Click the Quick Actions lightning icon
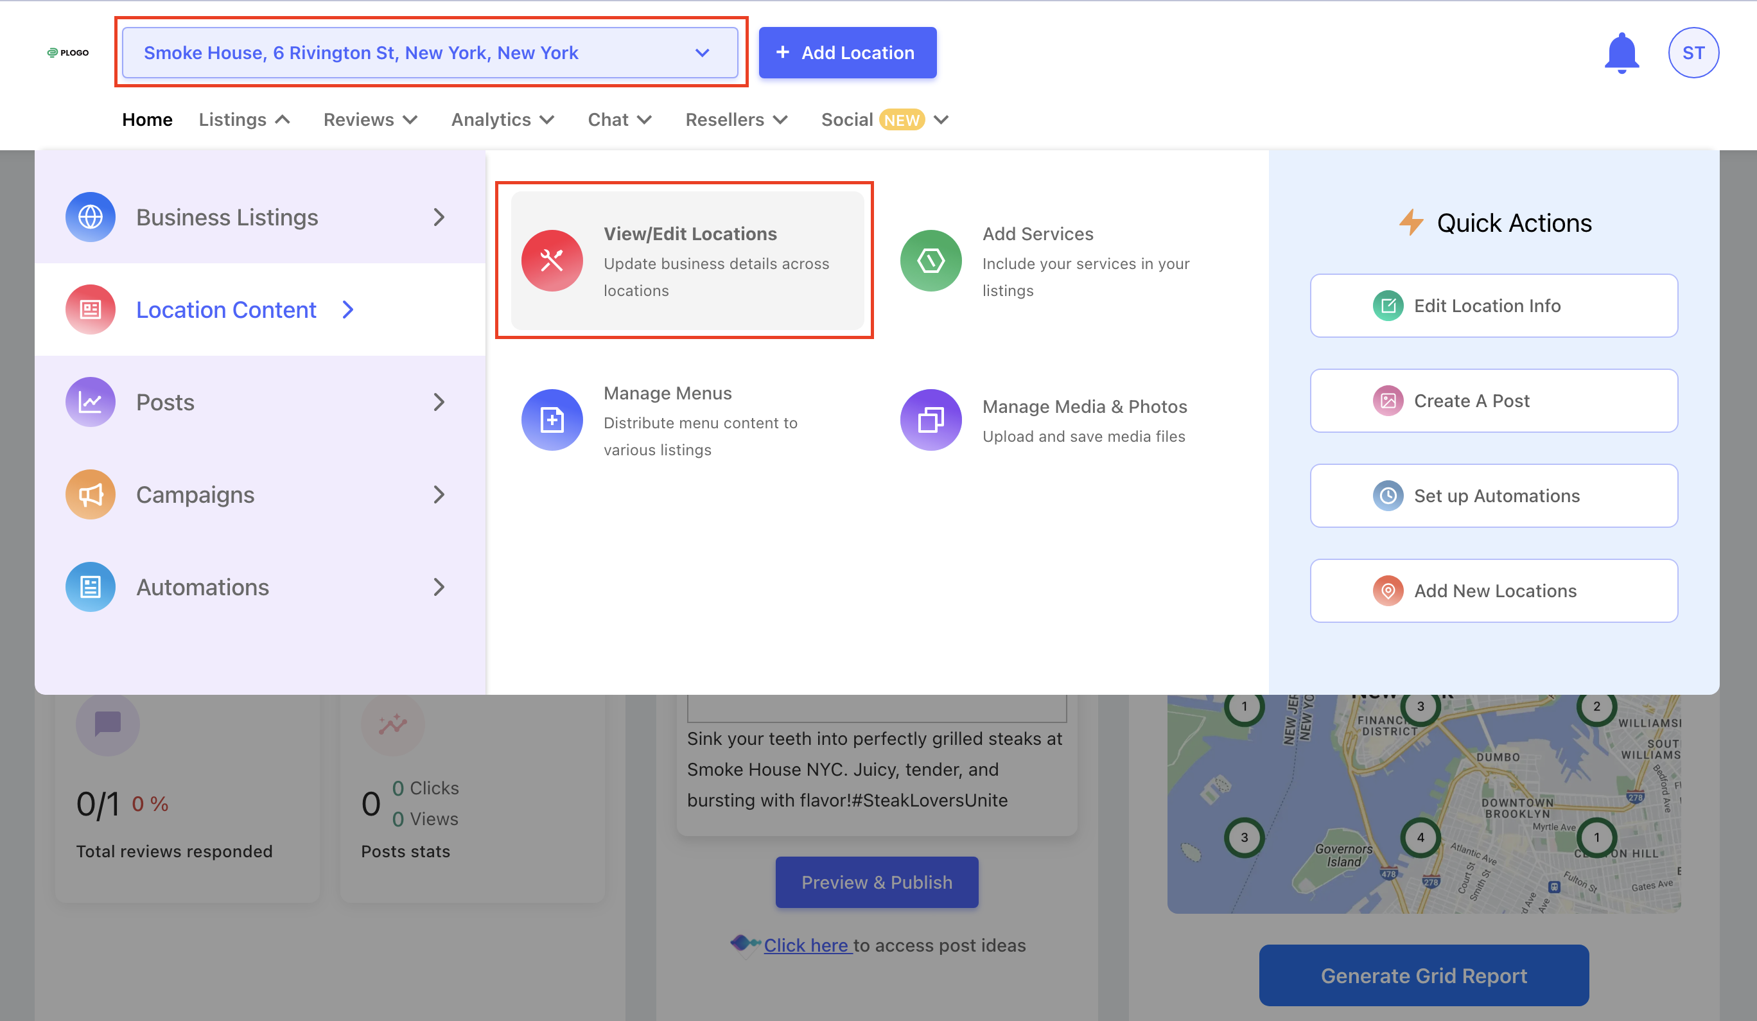Image resolution: width=1757 pixels, height=1021 pixels. (x=1411, y=222)
